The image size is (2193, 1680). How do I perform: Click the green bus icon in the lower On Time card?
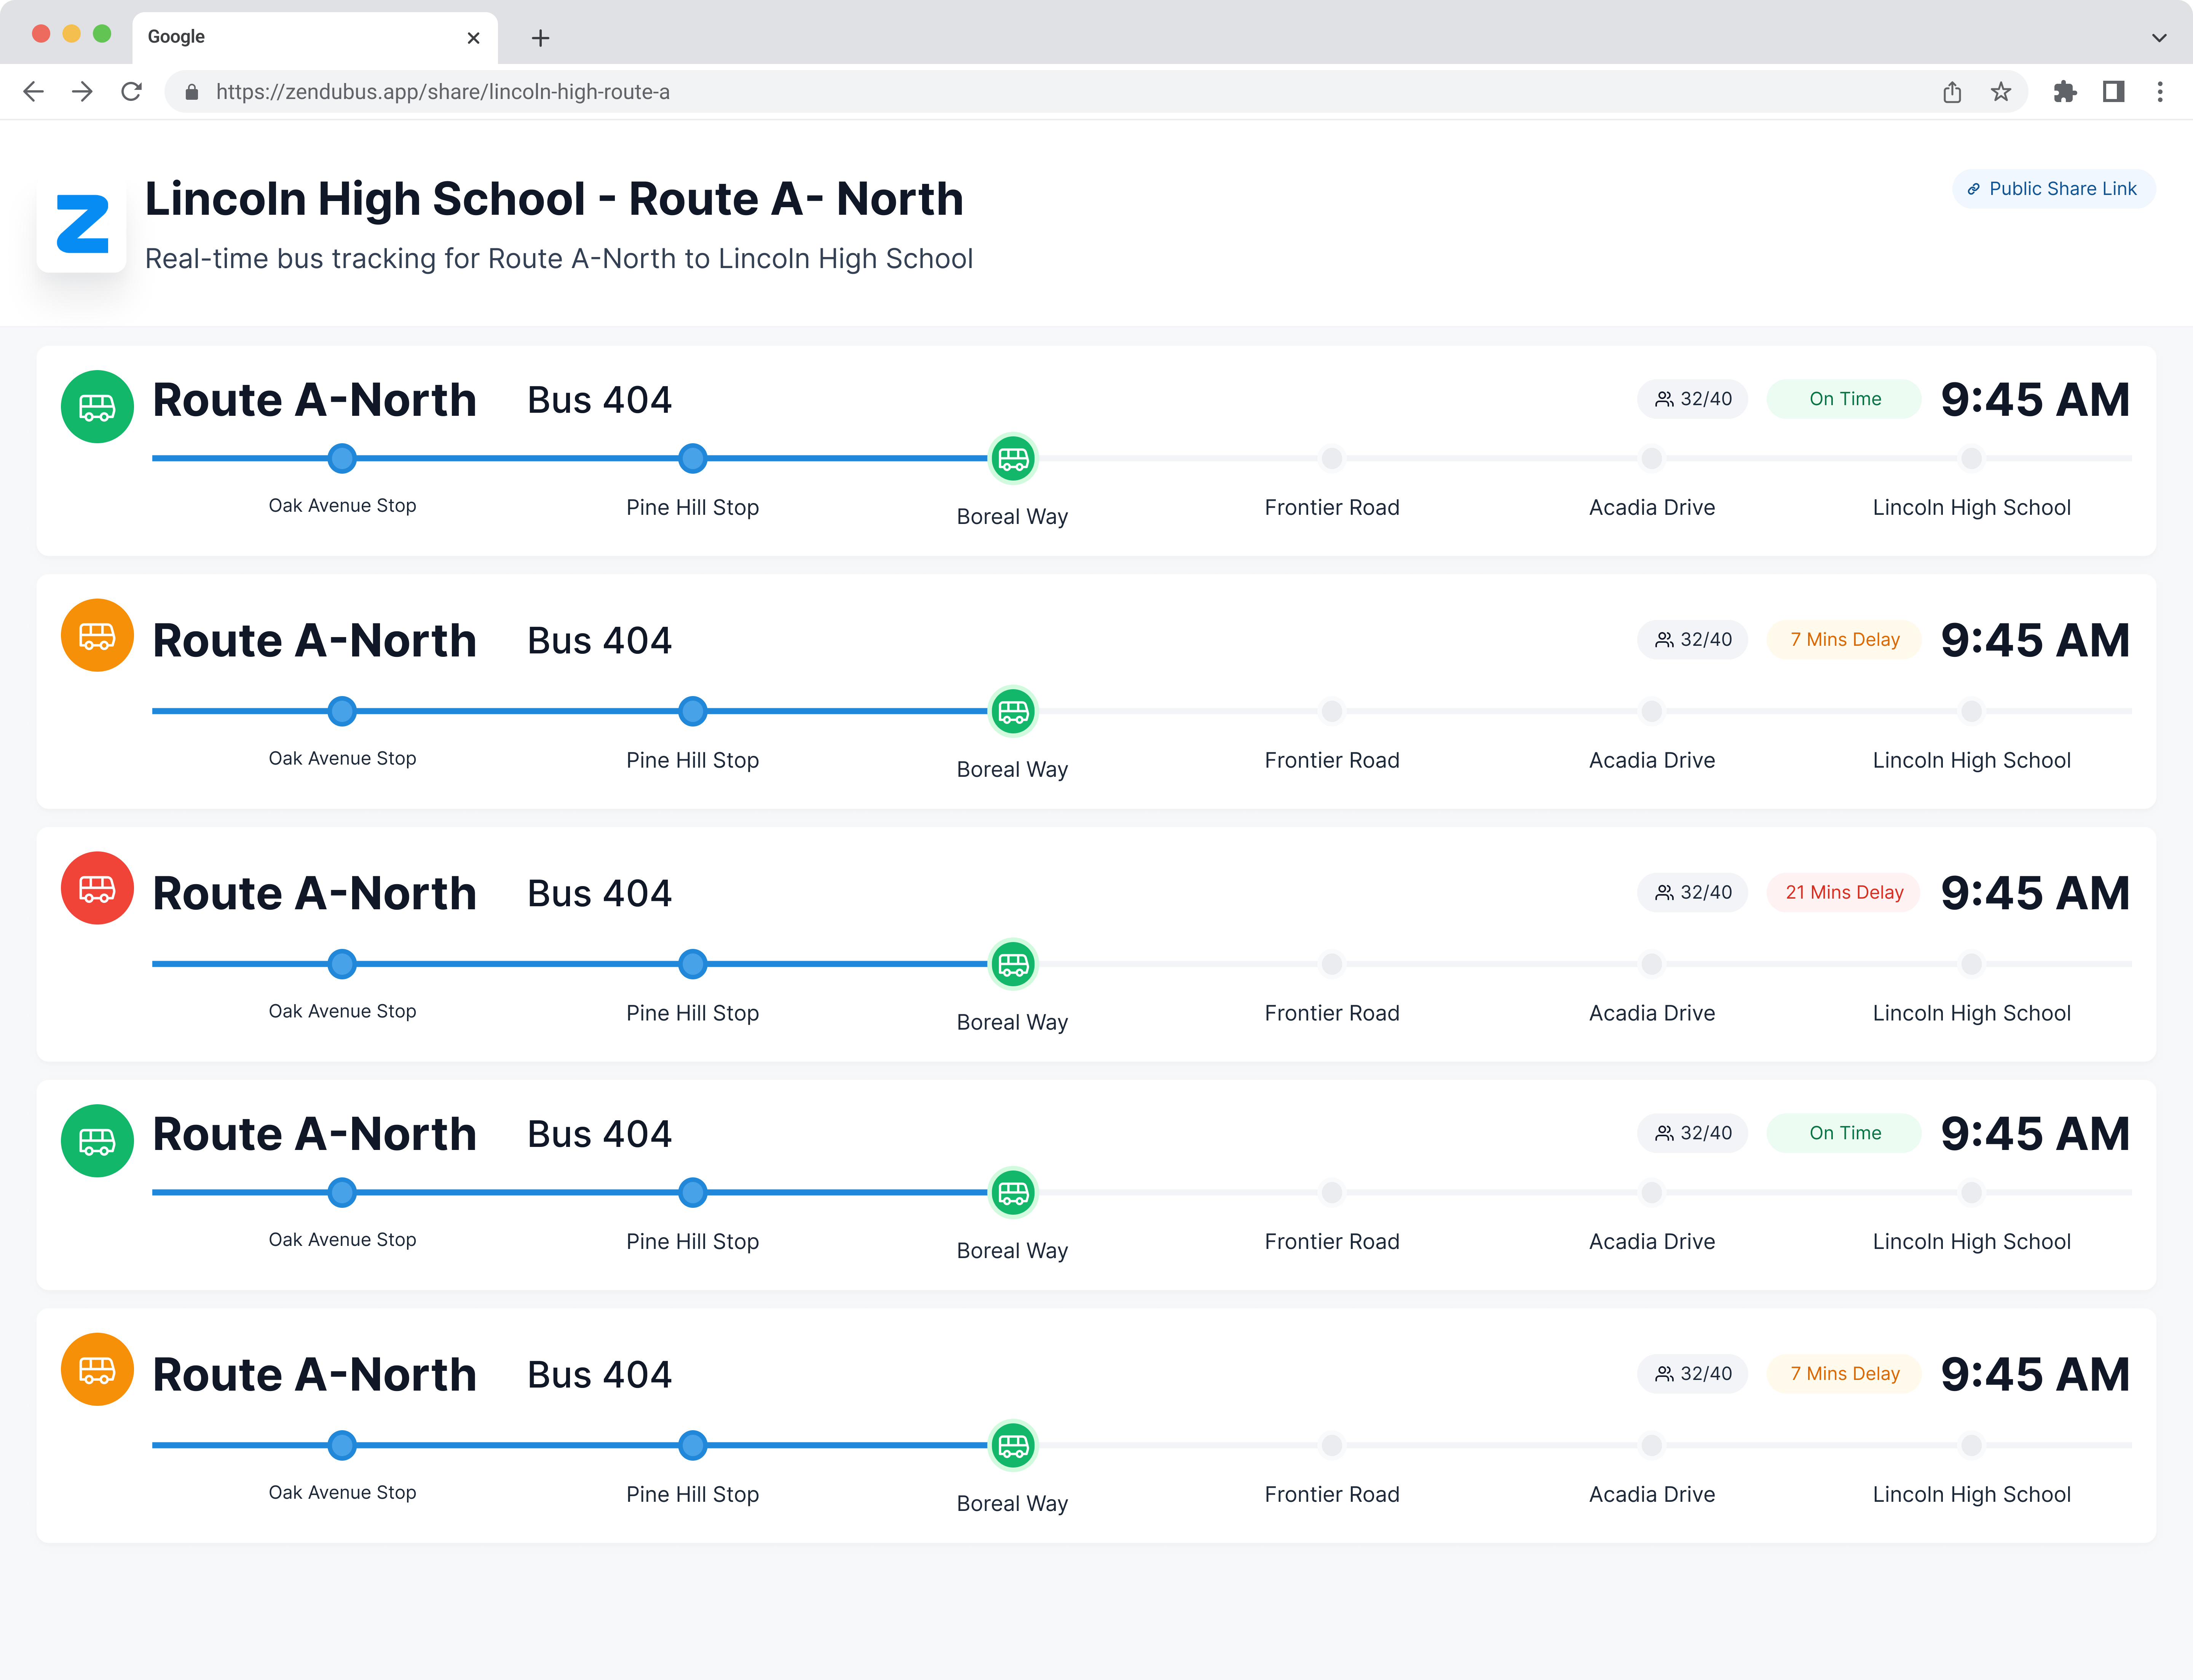click(x=97, y=1141)
